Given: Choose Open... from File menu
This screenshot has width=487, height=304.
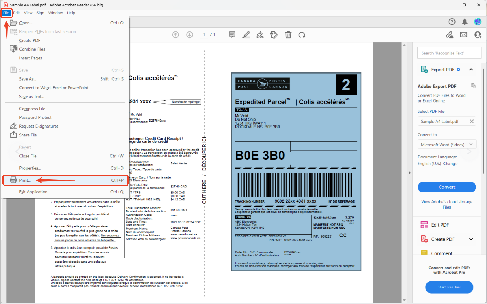Looking at the screenshot, I should tap(65, 23).
